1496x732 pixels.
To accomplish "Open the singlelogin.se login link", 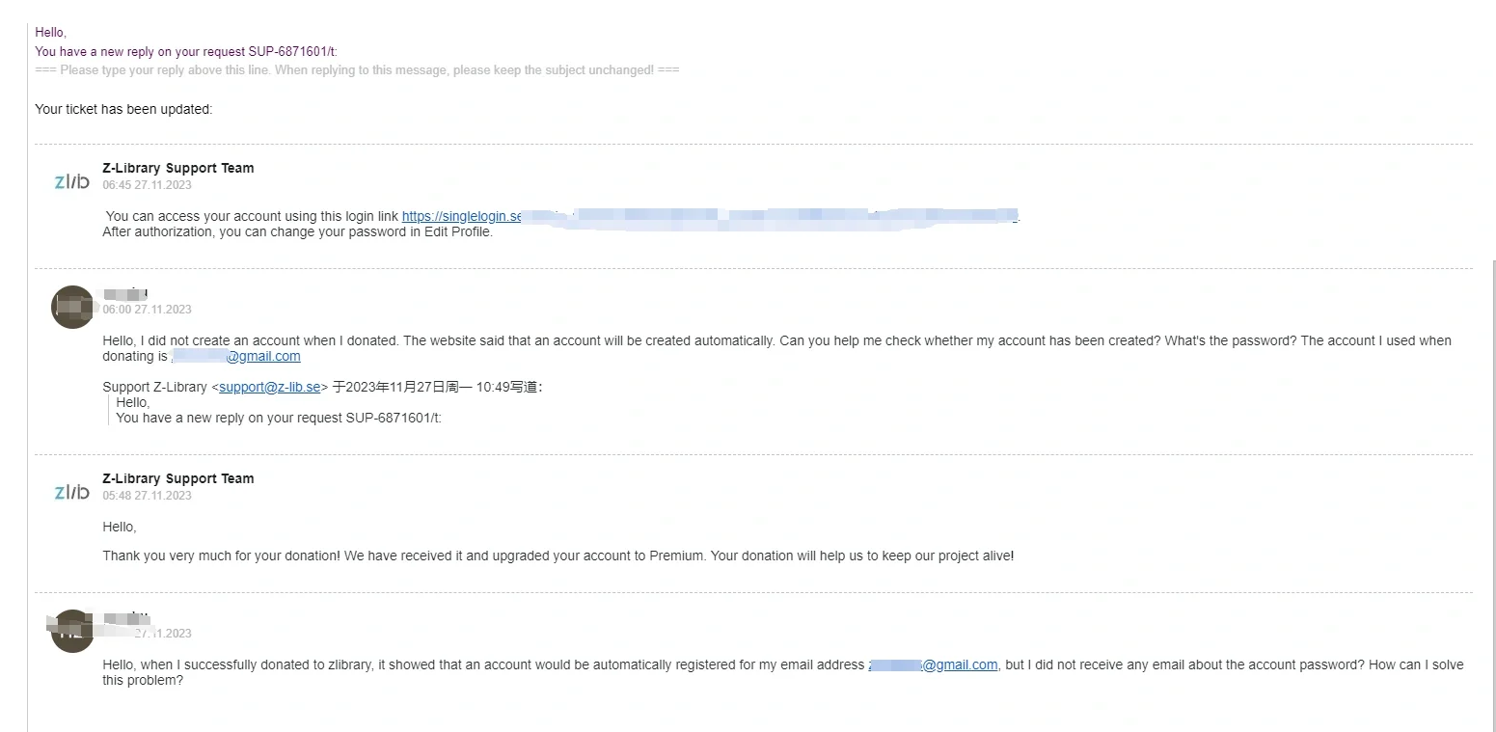I will click(710, 216).
